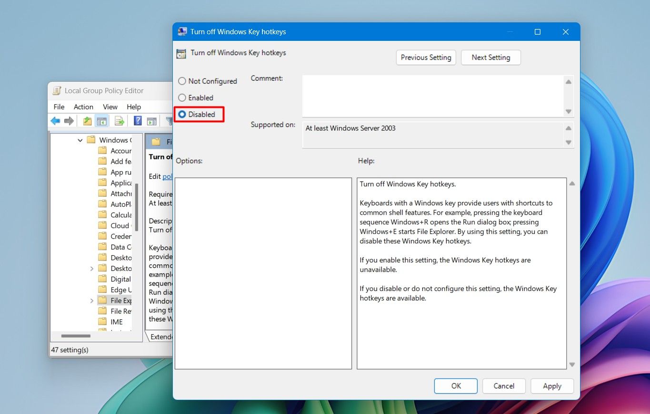Viewport: 650px width, 414px height.
Task: Click the Next Setting button
Action: point(490,58)
